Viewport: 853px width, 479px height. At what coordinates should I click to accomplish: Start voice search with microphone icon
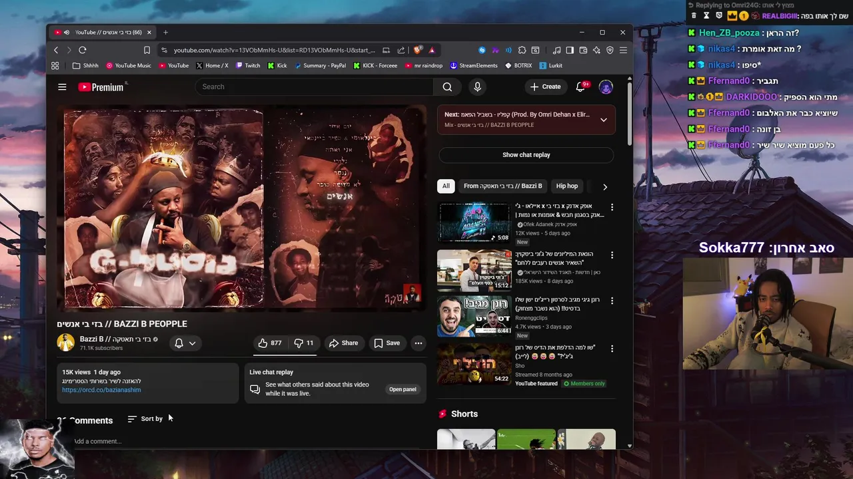[x=477, y=86]
